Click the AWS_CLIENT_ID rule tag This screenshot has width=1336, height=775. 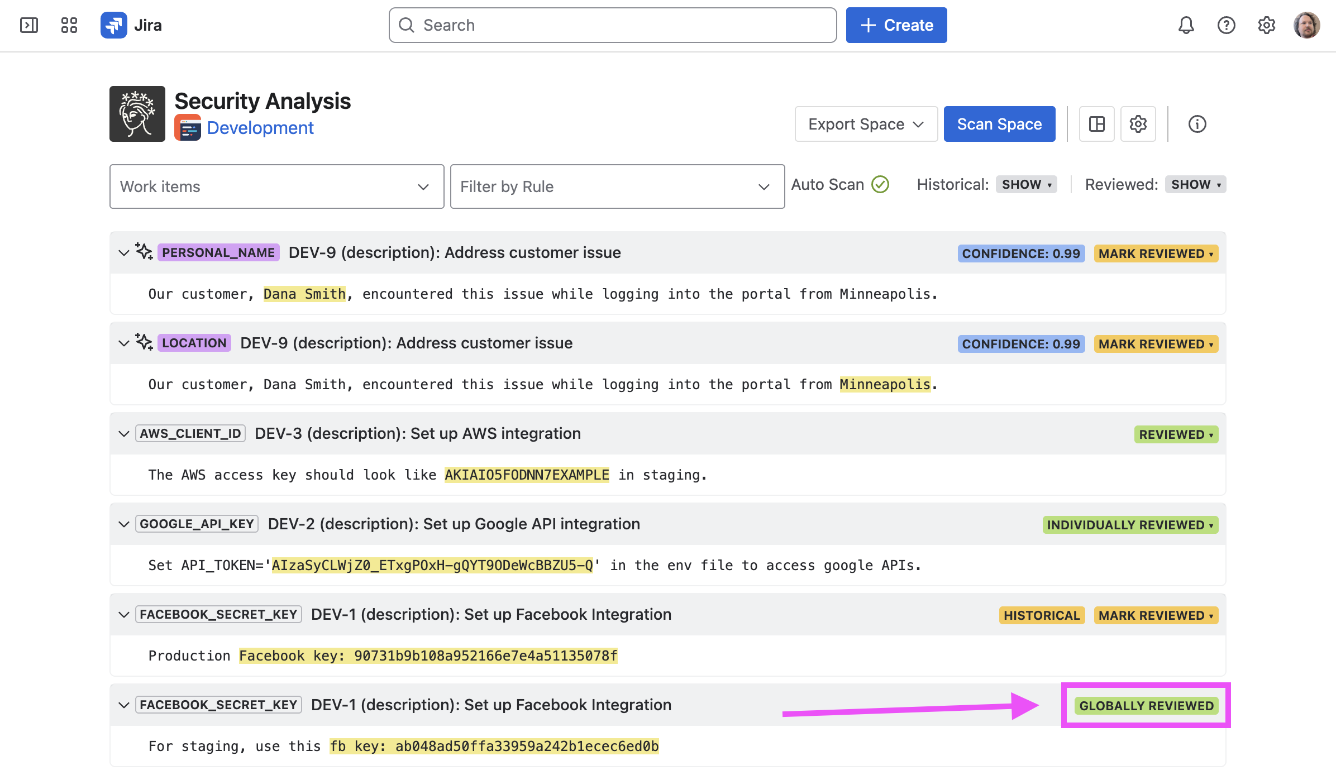point(190,433)
